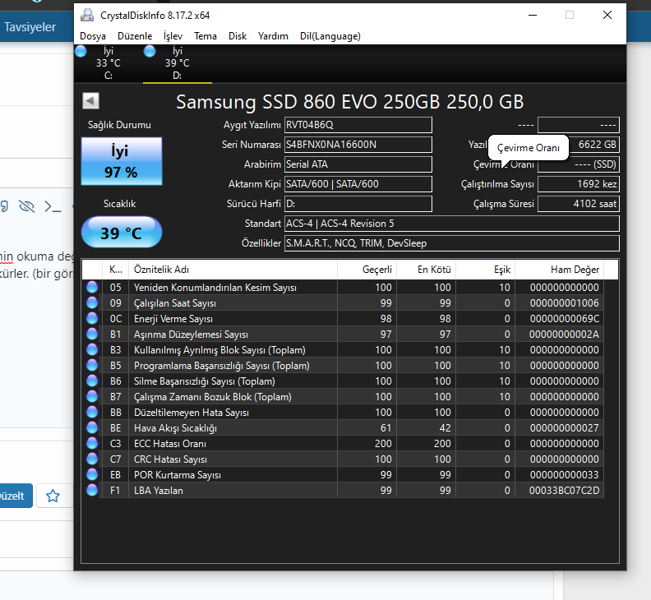
Task: Click the Seri Numarası value field
Action: (358, 145)
